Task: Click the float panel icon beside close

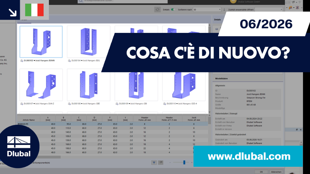Action: tap(297, 130)
